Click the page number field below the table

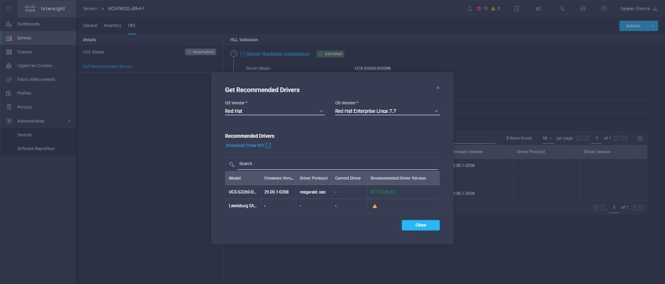click(614, 208)
